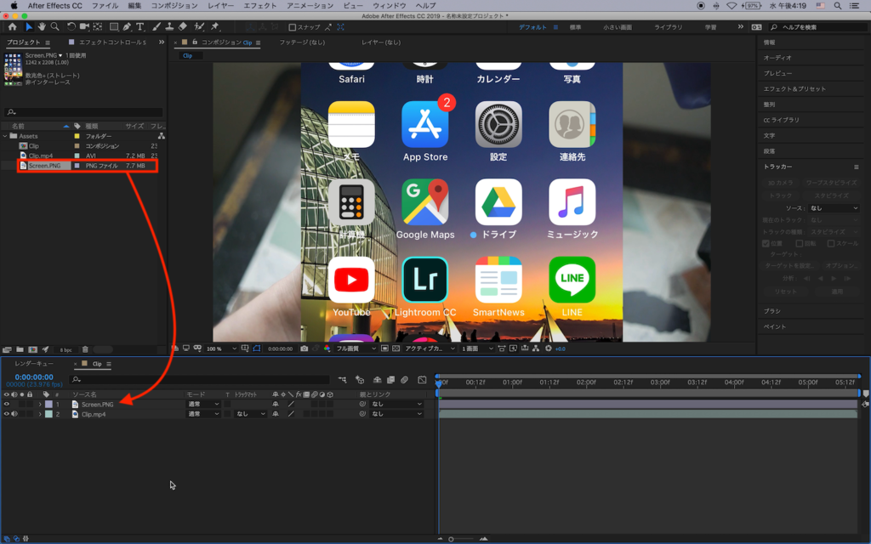Open the エフェクト menu in the menu bar
This screenshot has height=544, width=871.
pos(259,5)
